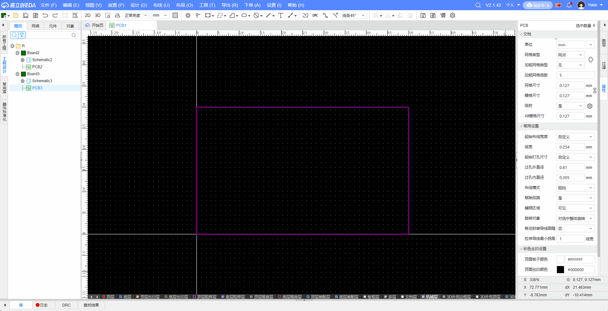The image size is (608, 311).
Task: Select the via/pad circle tool
Action: (188, 15)
